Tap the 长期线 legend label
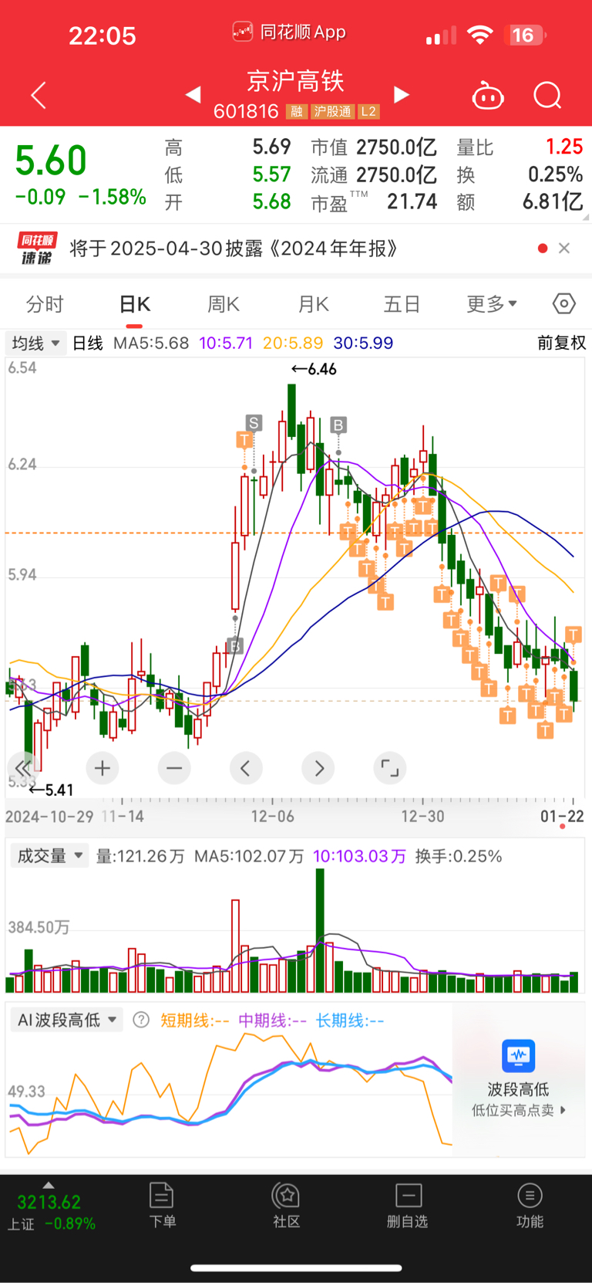The image size is (592, 1283). pos(350,1020)
